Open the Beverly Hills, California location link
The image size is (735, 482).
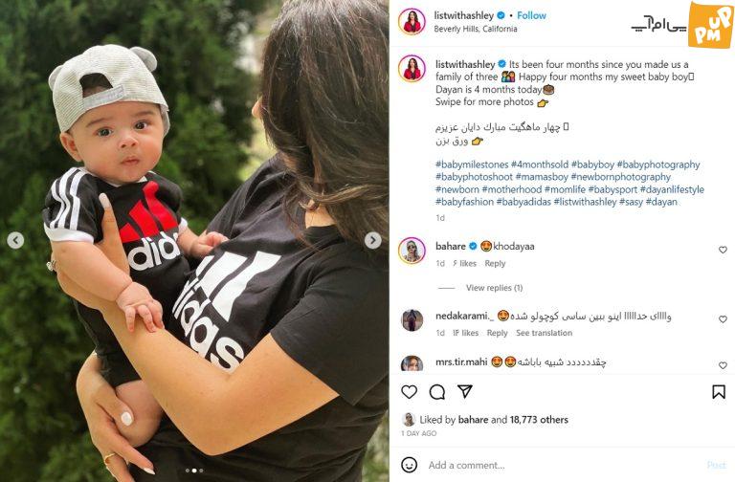[x=476, y=29]
